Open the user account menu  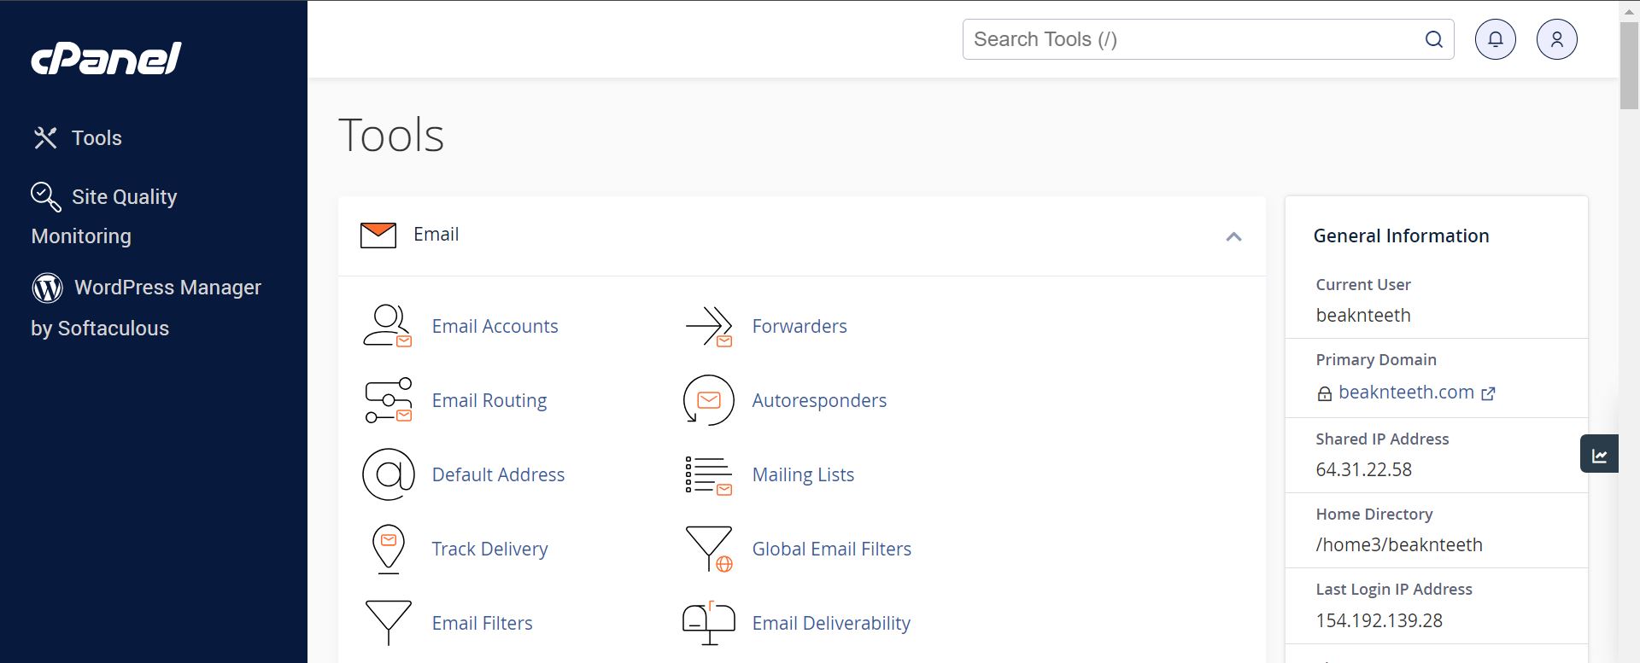pyautogui.click(x=1556, y=39)
